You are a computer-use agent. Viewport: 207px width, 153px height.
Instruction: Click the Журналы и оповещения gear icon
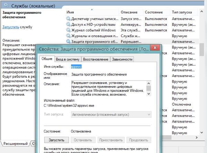point(68,36)
